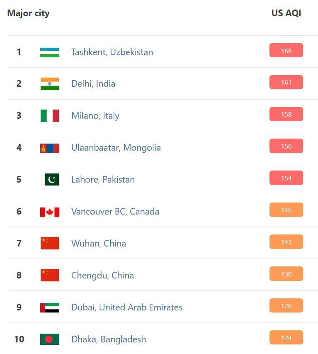
Task: Click the Major city column header
Action: [28, 13]
